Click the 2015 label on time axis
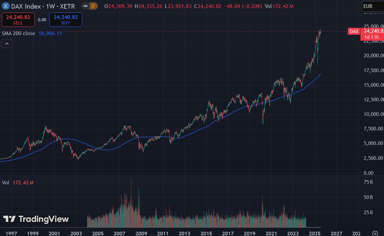Image resolution: width=384 pixels, height=236 pixels. pyautogui.click(x=206, y=234)
